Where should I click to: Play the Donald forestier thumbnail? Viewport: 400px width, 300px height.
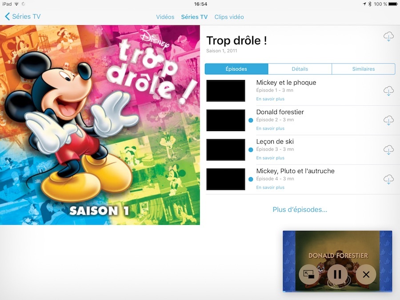pyautogui.click(x=226, y=120)
